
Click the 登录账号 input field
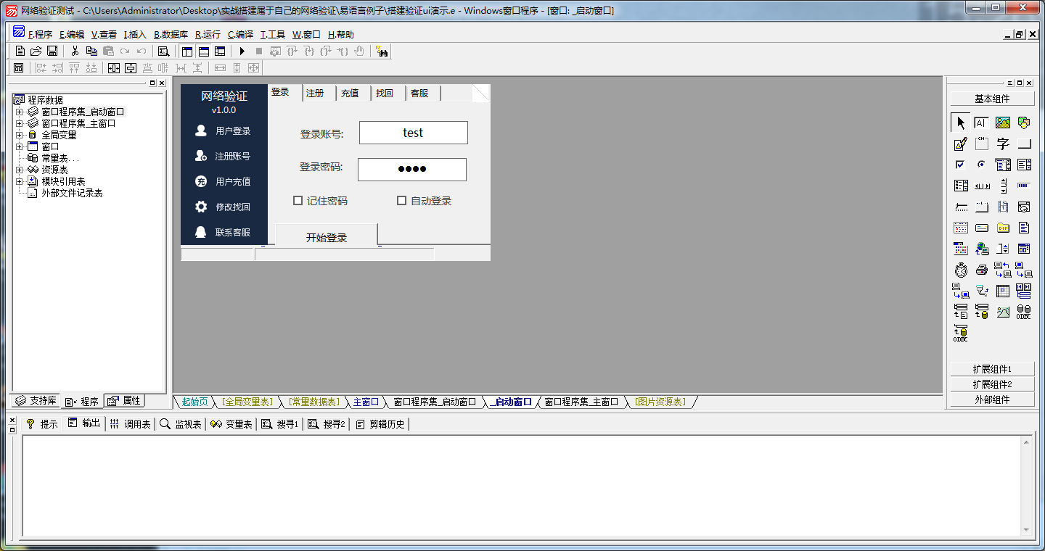[413, 133]
